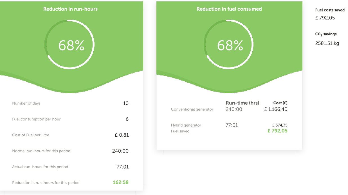Viewport: 348px width, 195px height.
Task: Click the Cost of Fuel per Litre value
Action: point(122,135)
